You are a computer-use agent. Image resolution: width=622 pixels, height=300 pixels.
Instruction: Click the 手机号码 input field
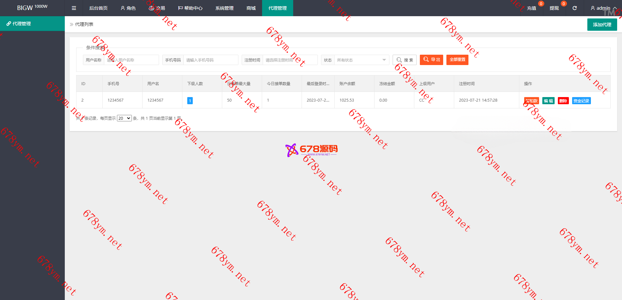tap(211, 60)
